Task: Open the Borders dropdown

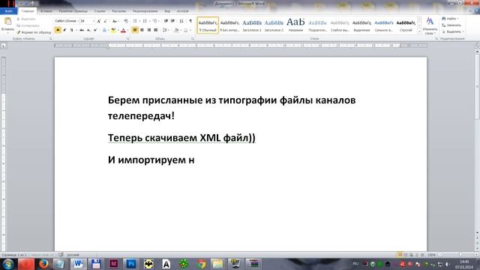Action: pos(186,30)
